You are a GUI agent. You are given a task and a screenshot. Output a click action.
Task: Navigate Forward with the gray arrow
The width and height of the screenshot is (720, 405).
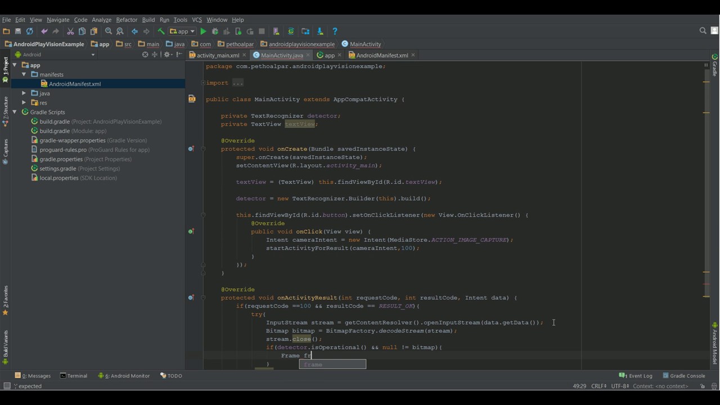click(x=146, y=31)
